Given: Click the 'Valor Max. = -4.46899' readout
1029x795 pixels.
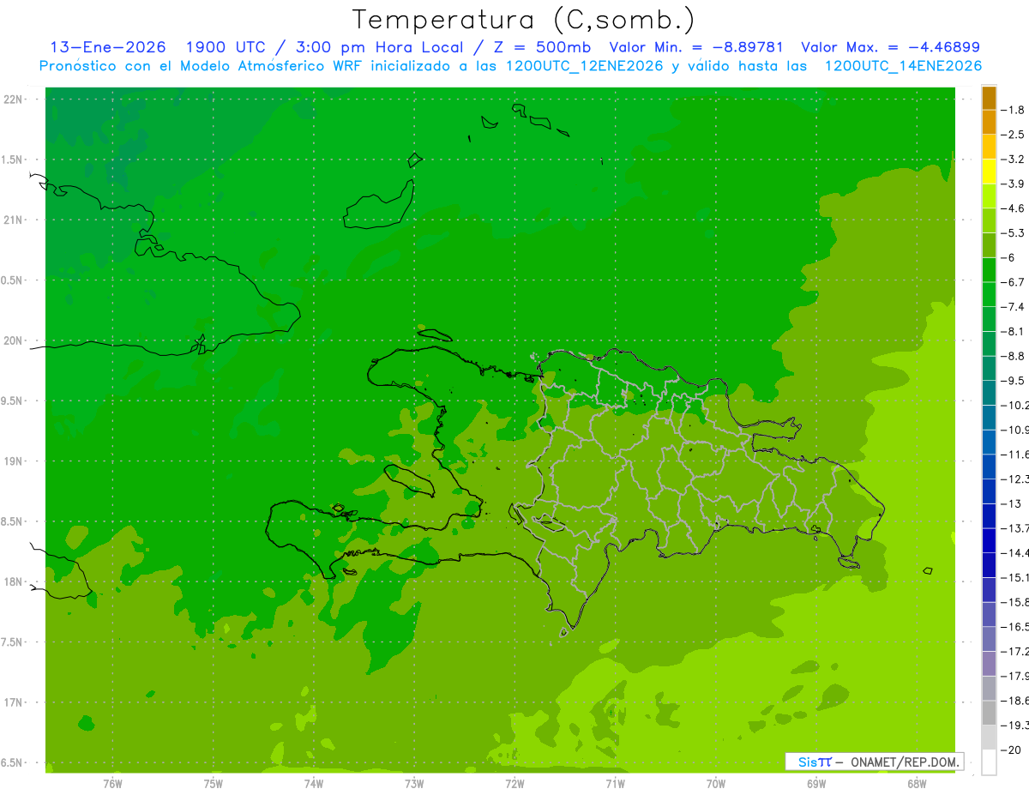Looking at the screenshot, I should [x=890, y=47].
